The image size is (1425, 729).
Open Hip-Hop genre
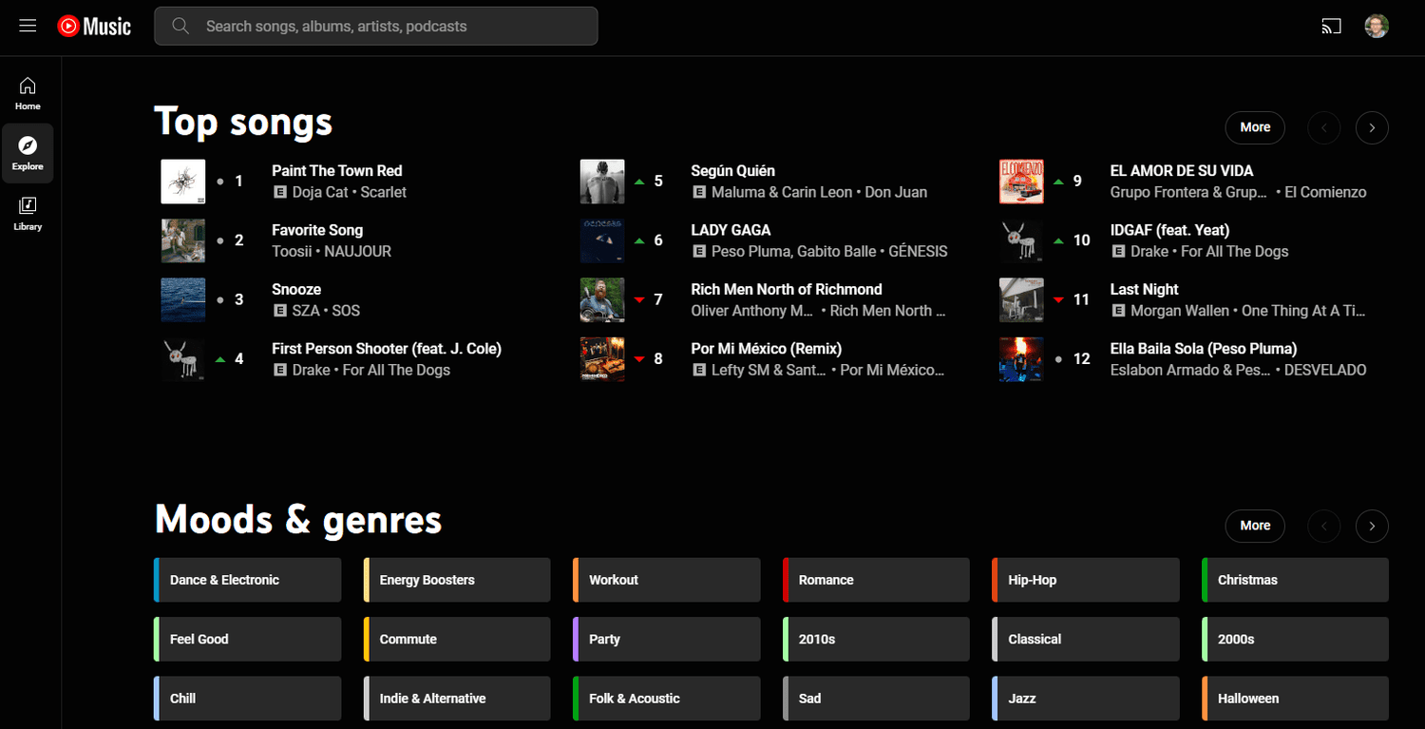coord(1086,580)
